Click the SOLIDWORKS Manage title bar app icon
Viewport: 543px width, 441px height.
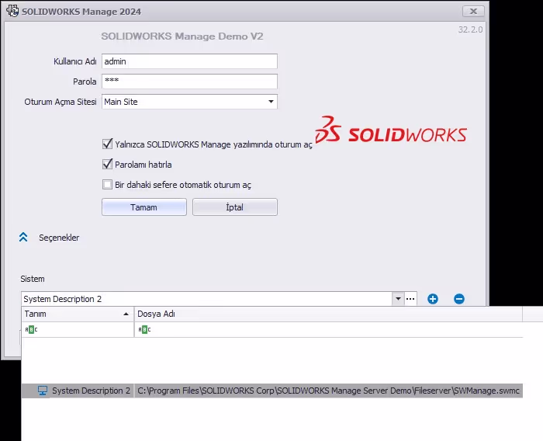tap(12, 11)
